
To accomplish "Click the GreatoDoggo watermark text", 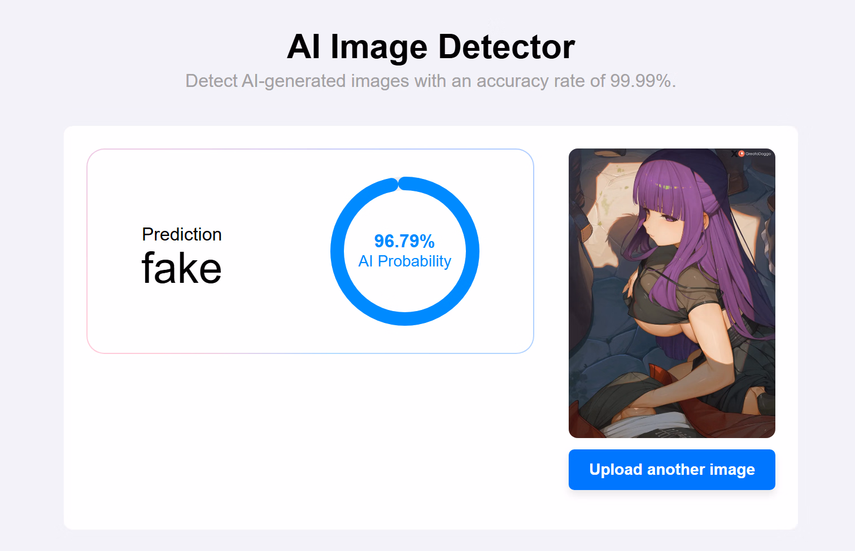I will 758,154.
